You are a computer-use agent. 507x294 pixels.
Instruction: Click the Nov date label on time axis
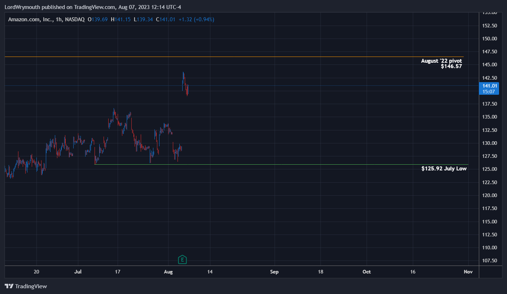pos(468,272)
